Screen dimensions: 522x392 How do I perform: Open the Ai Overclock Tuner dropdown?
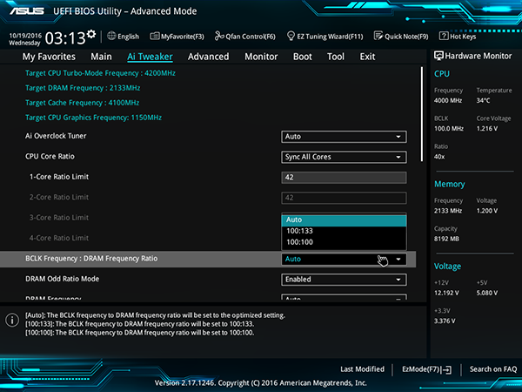point(344,137)
